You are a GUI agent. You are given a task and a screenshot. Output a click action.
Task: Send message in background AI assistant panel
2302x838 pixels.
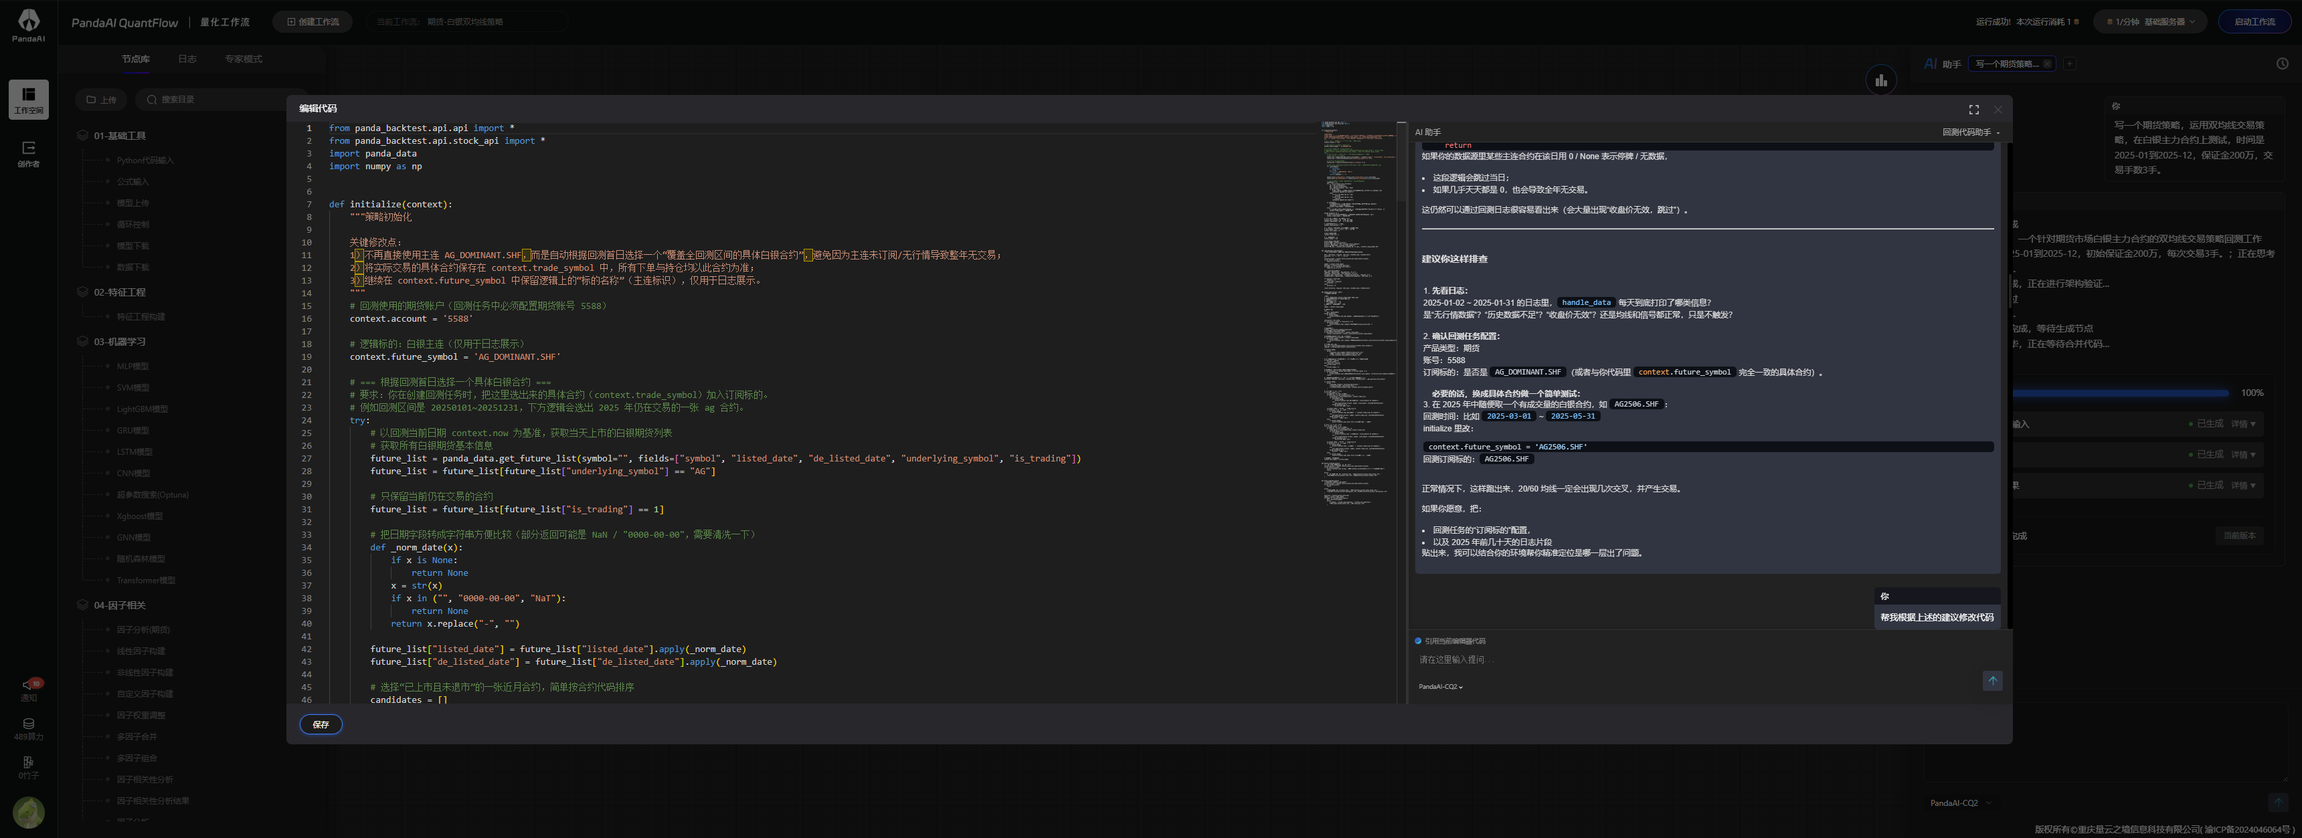click(x=2278, y=803)
